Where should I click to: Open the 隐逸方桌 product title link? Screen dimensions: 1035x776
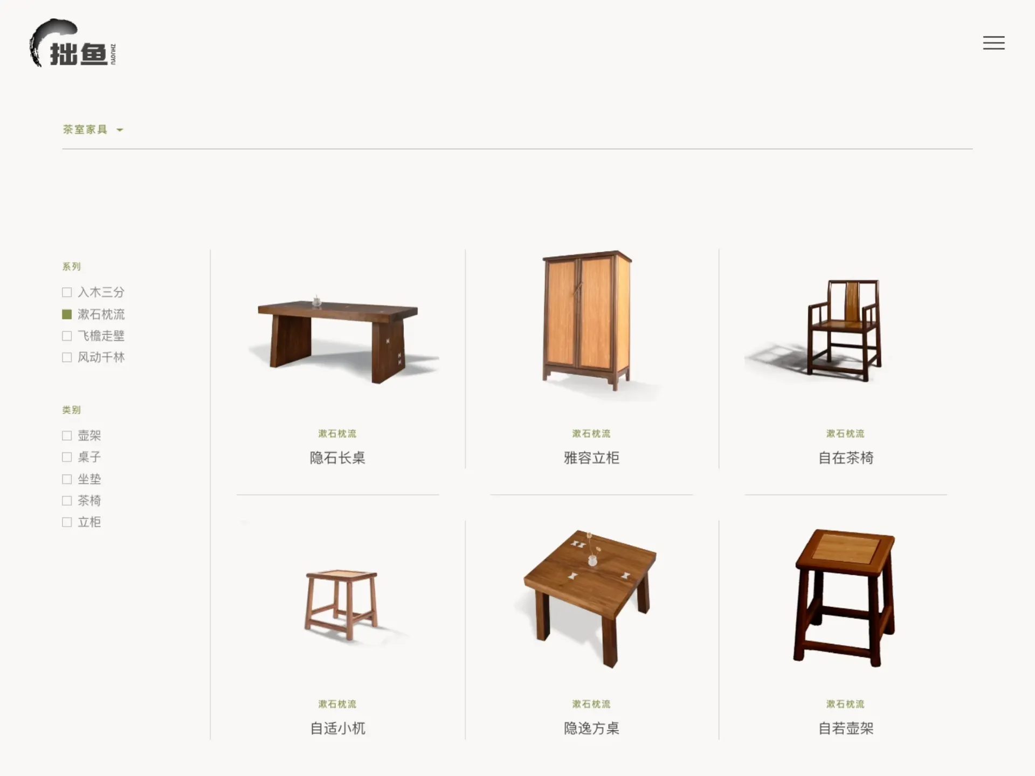pos(591,728)
